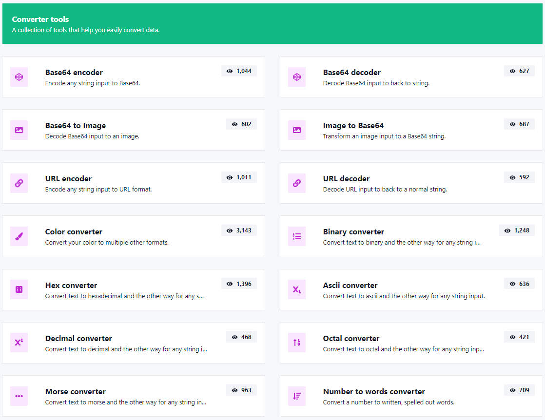Click 'Convert a number to written, spelled out words.'
The image size is (545, 420).
coord(389,402)
